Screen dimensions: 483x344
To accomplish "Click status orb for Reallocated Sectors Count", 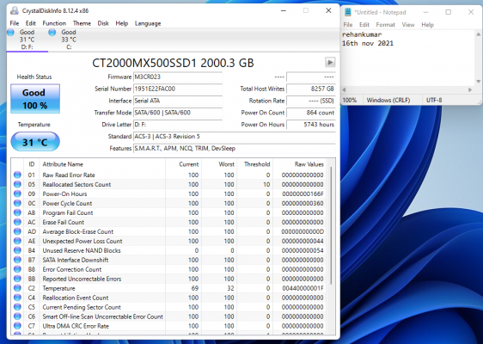I will (x=17, y=184).
